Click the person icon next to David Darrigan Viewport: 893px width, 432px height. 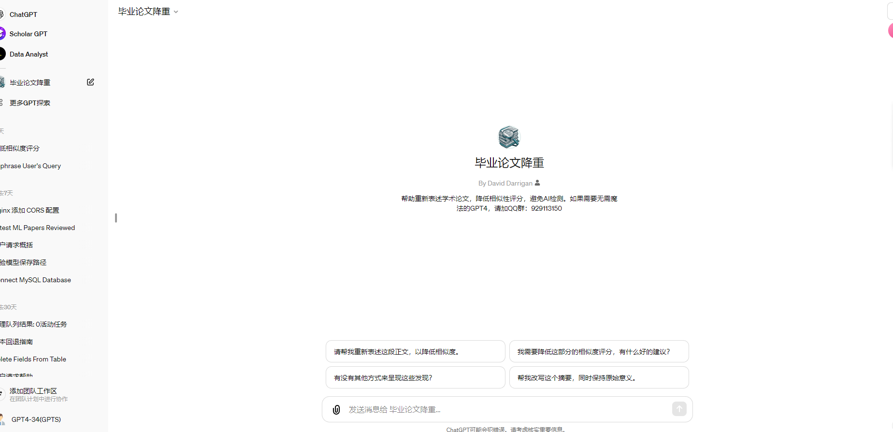537,183
